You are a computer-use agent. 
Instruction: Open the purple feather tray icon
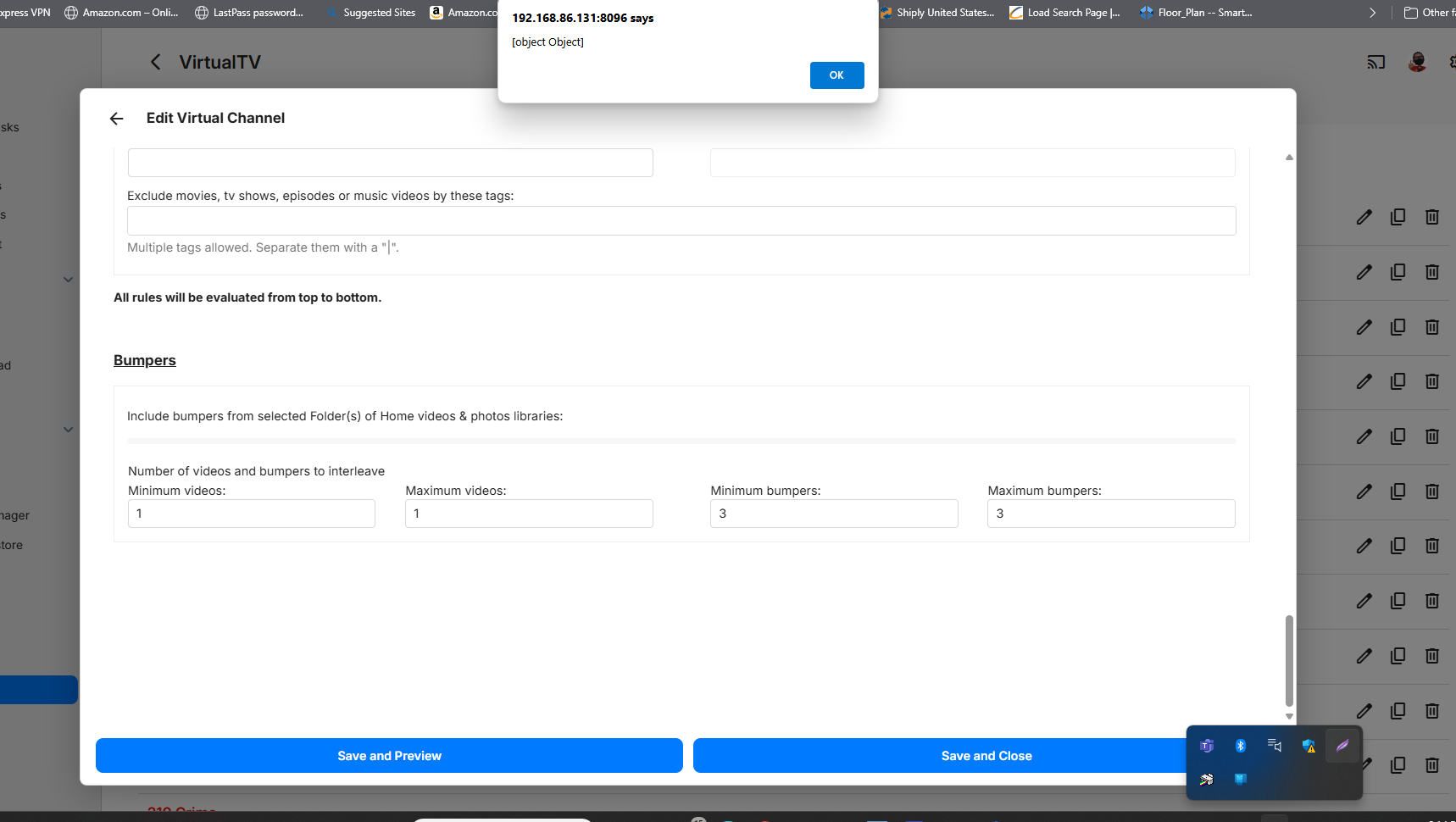click(x=1342, y=746)
